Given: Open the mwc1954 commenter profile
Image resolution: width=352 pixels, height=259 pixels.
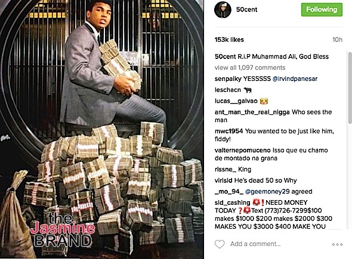Looking at the screenshot, I should tap(229, 131).
